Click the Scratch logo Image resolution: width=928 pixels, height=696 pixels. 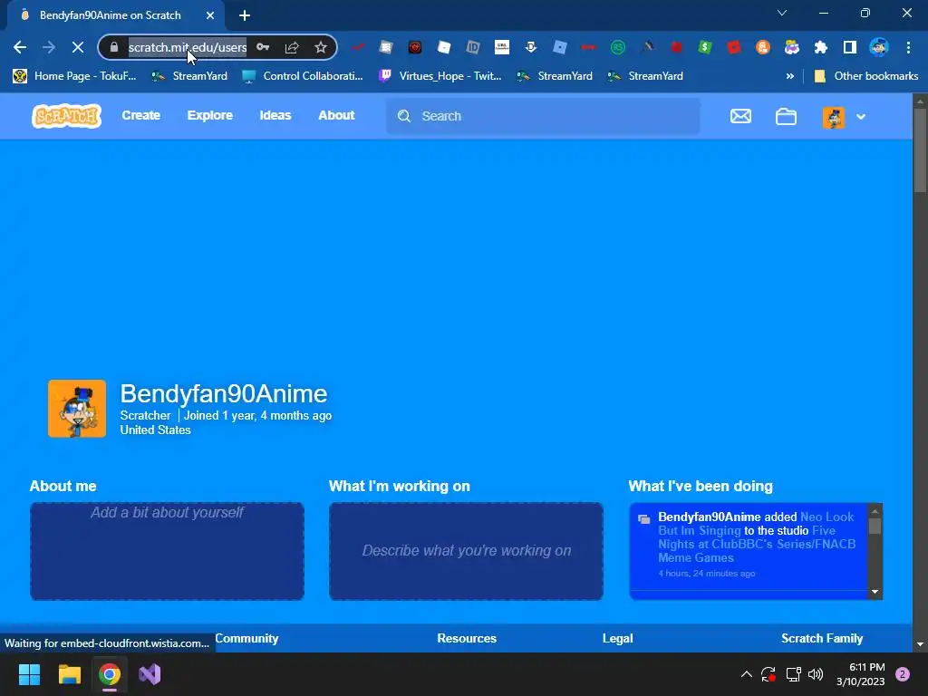click(x=66, y=116)
